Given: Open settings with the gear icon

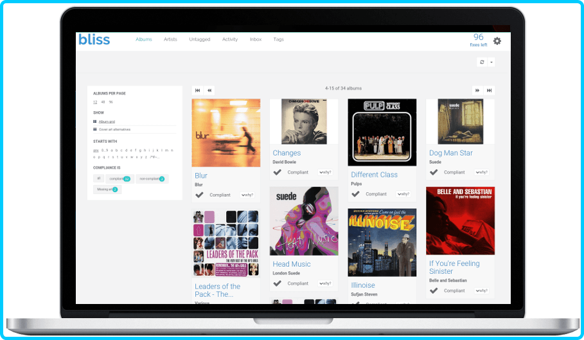Looking at the screenshot, I should (497, 41).
